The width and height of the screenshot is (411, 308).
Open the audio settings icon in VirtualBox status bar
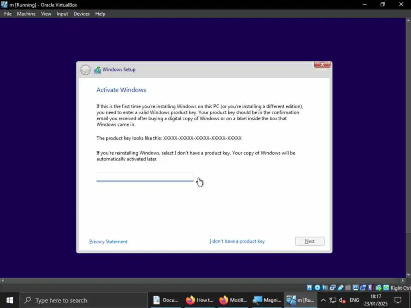325,288
